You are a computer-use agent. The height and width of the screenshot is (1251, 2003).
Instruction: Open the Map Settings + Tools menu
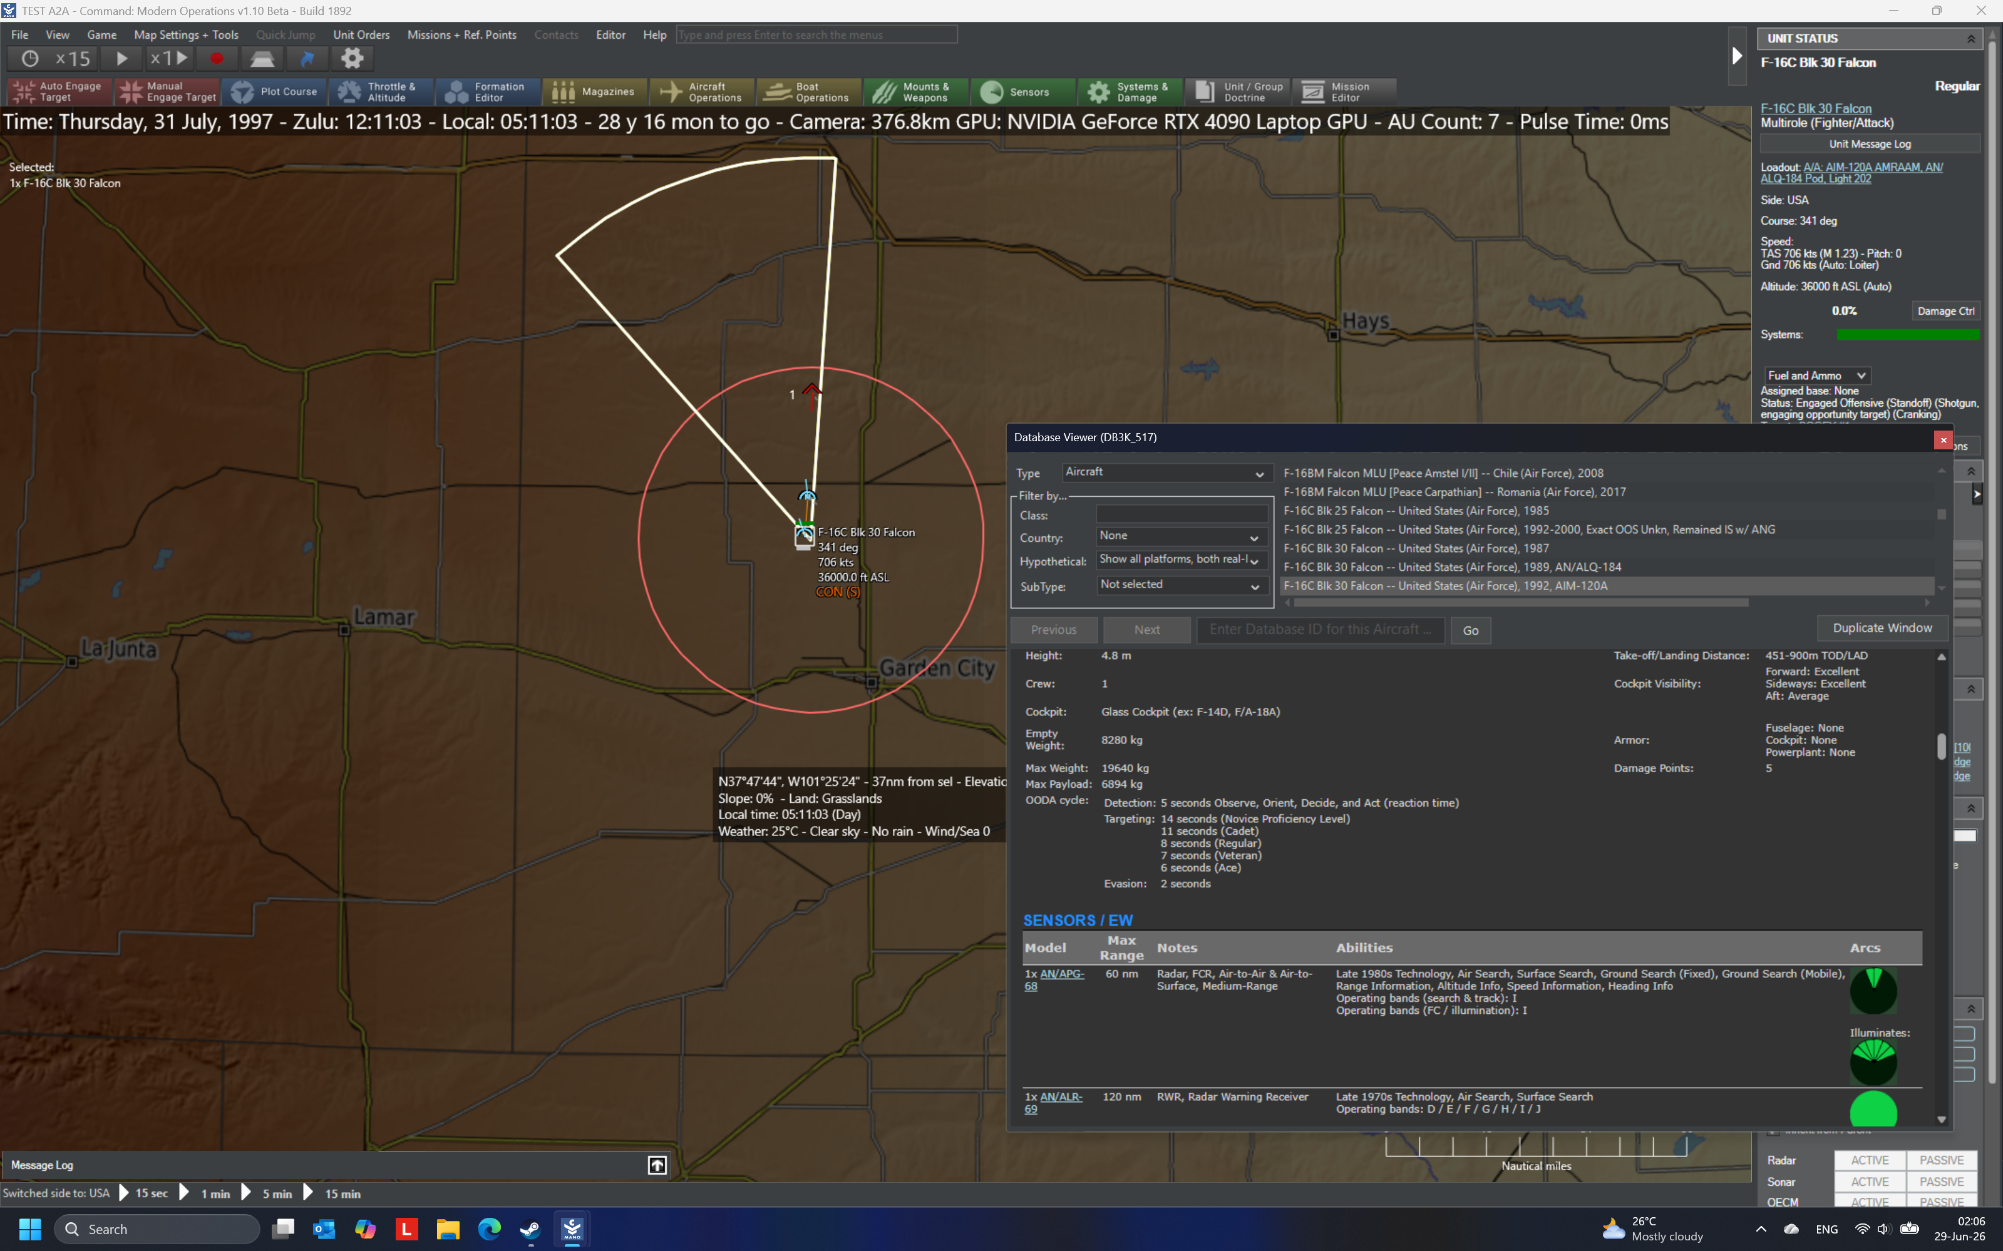186,35
